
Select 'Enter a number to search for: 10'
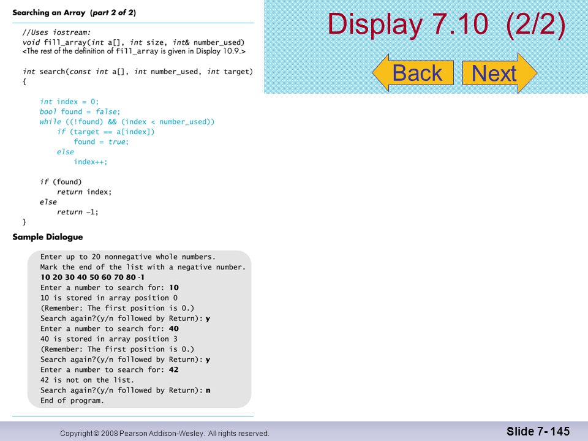[110, 288]
